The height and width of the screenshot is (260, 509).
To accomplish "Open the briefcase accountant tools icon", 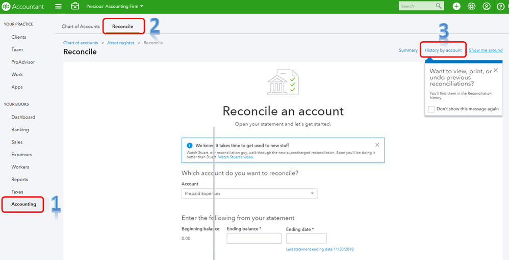I will point(75,6).
